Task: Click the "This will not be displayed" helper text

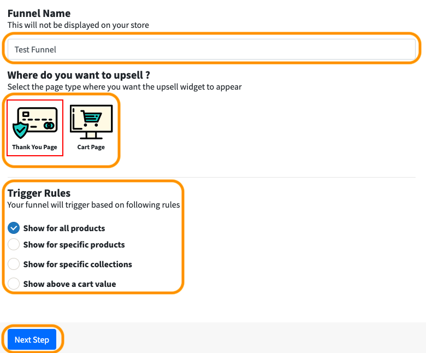Action: click(x=78, y=25)
